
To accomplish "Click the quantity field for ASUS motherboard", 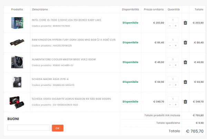I will 172,79.
